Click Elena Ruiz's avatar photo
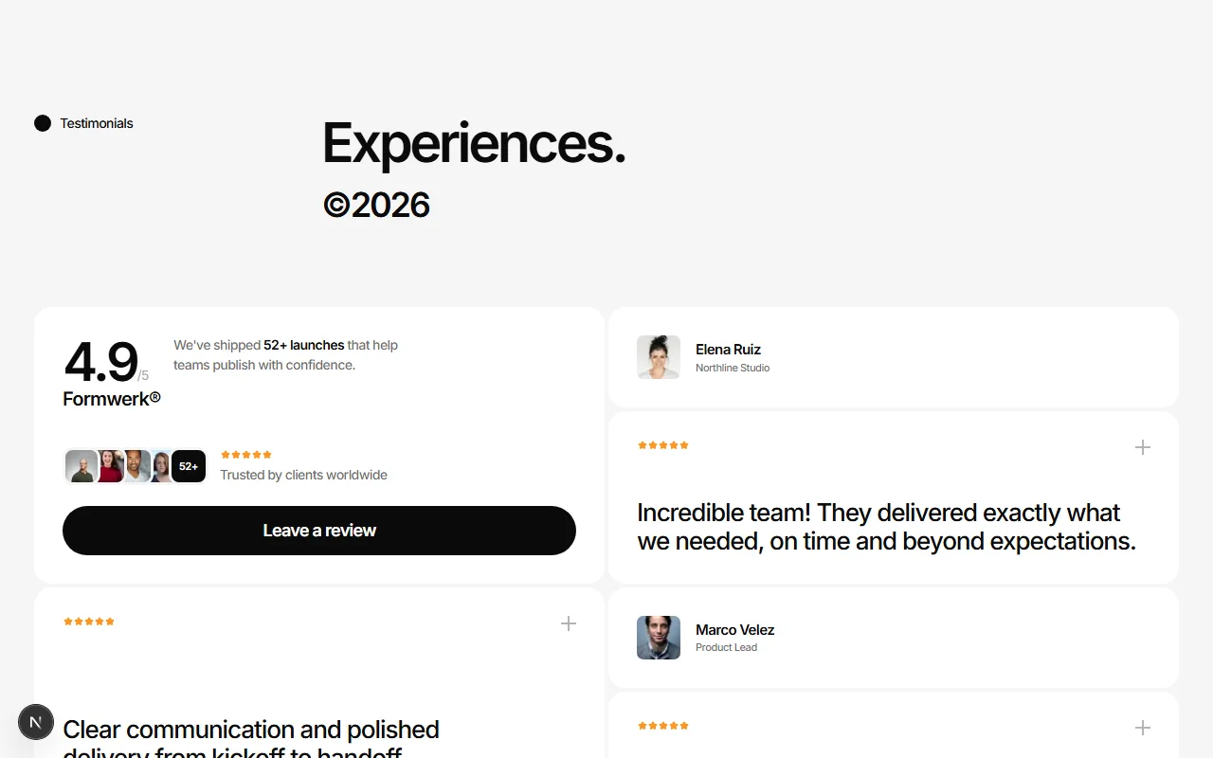The width and height of the screenshot is (1213, 758). click(x=659, y=357)
